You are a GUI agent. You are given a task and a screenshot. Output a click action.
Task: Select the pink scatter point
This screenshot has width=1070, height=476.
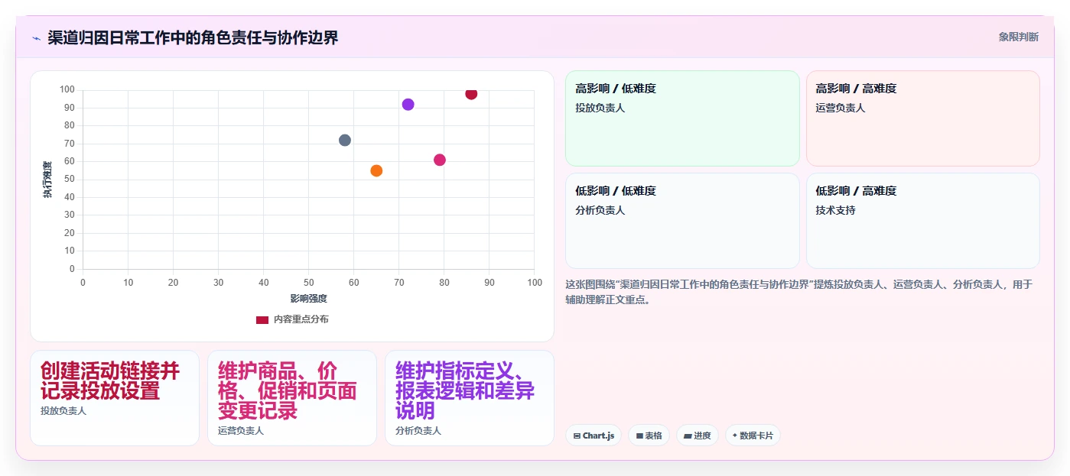click(x=440, y=160)
